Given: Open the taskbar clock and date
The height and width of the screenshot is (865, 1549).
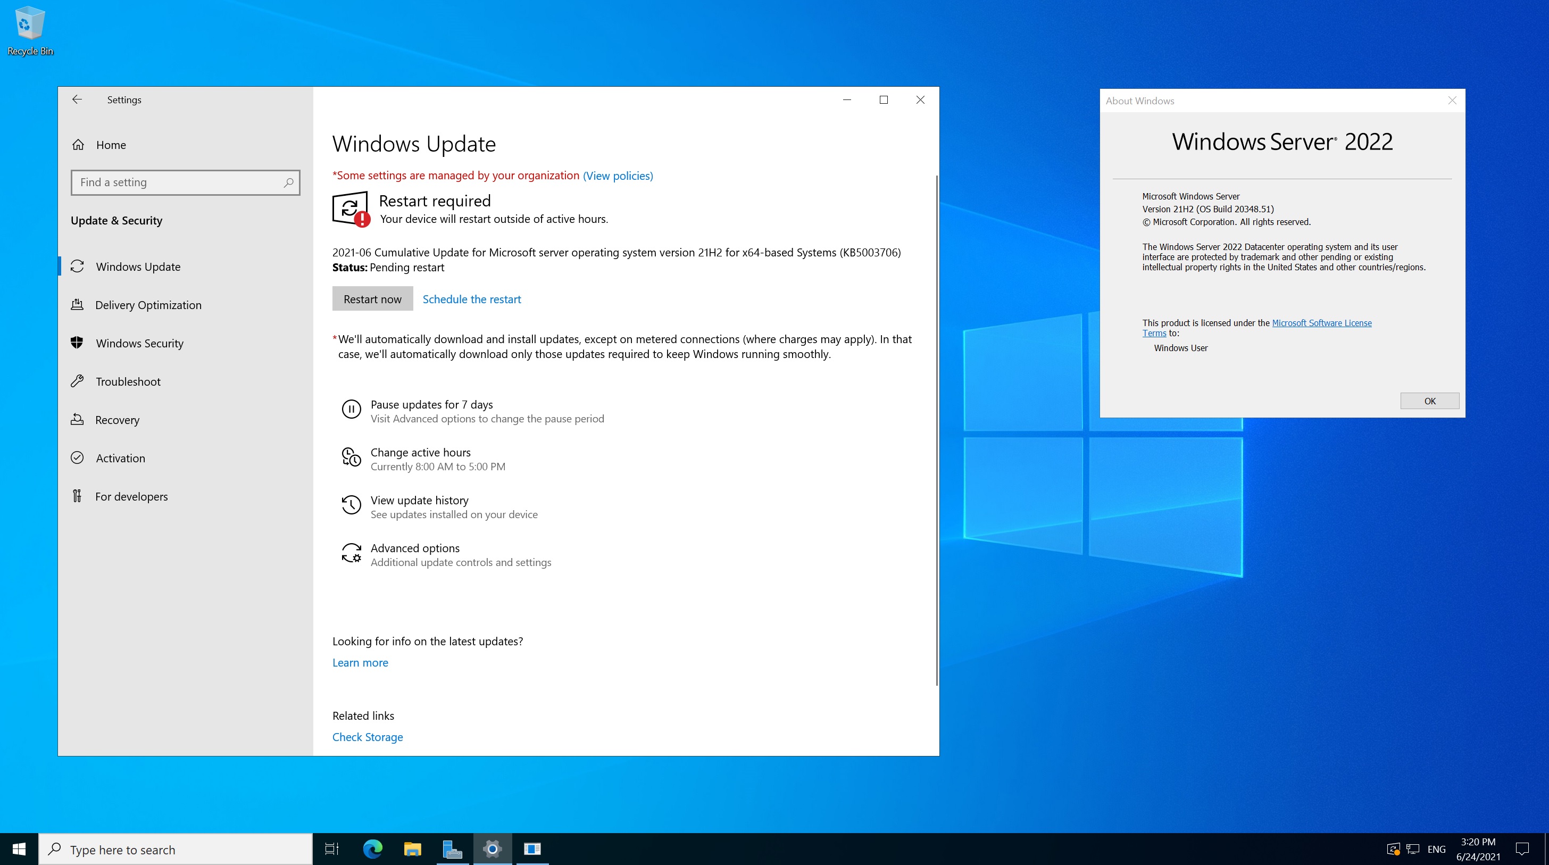Looking at the screenshot, I should [1478, 849].
